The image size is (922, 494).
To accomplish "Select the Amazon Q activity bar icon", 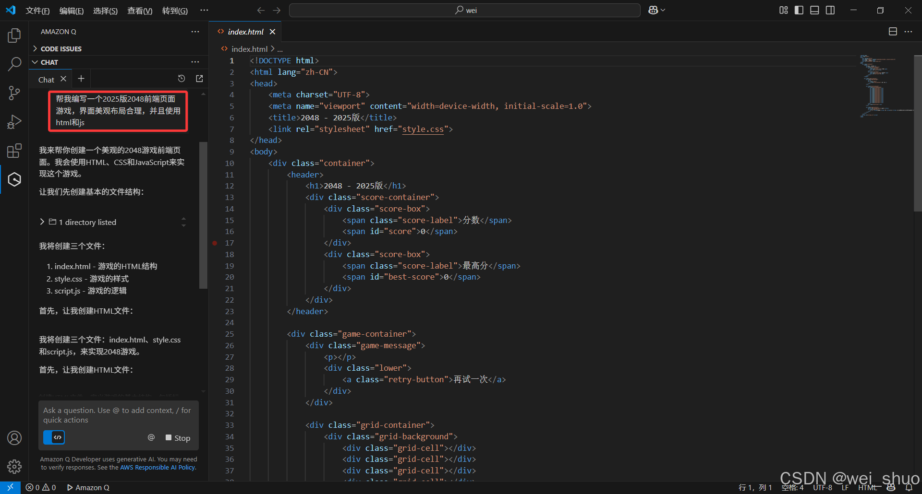I will (14, 179).
